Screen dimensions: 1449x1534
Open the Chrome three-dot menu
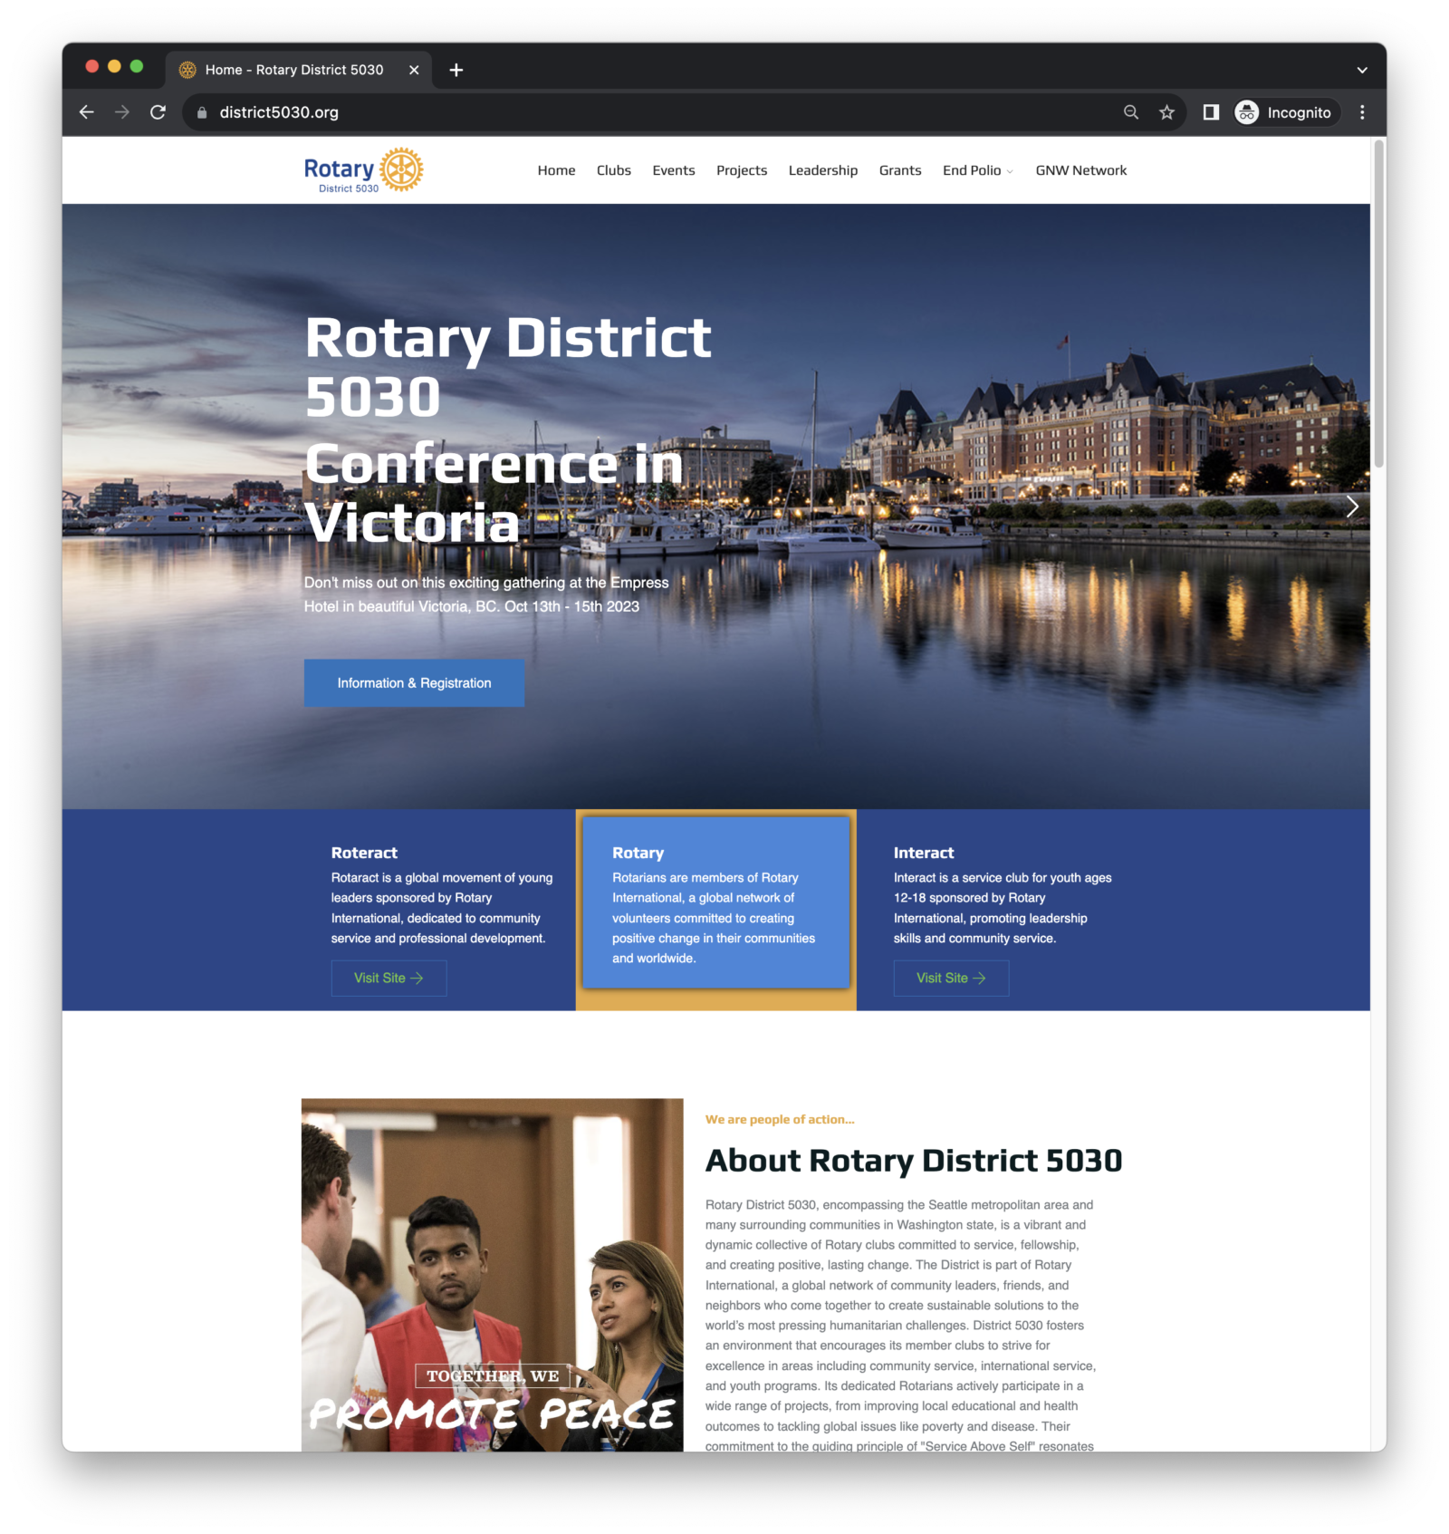click(1362, 112)
